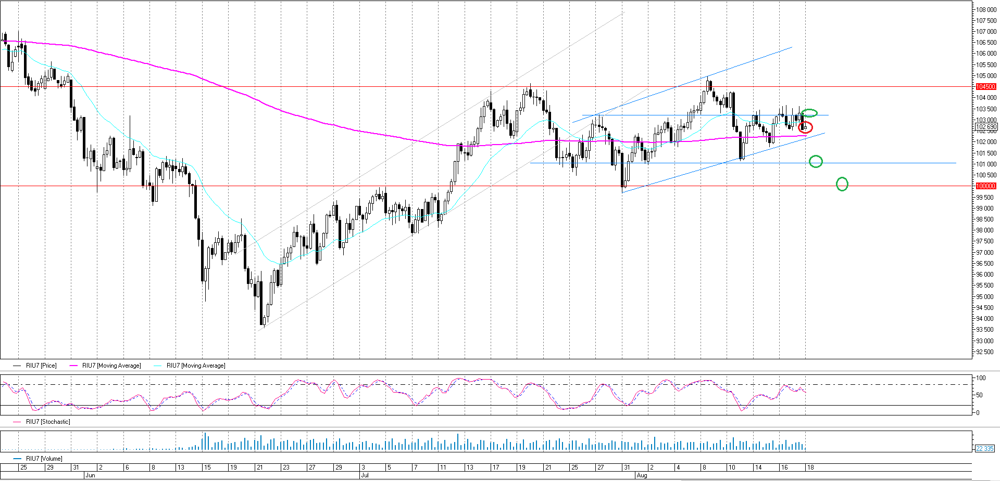
Task: Click the volume value tag 22 335
Action: tap(984, 448)
